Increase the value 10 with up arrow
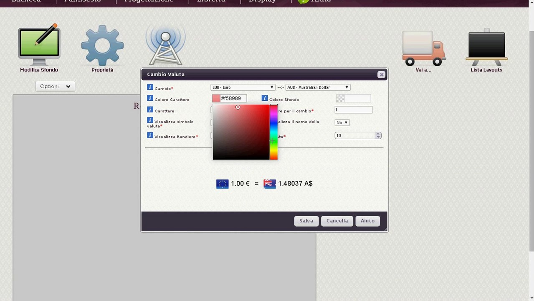This screenshot has height=301, width=534. (x=378, y=134)
